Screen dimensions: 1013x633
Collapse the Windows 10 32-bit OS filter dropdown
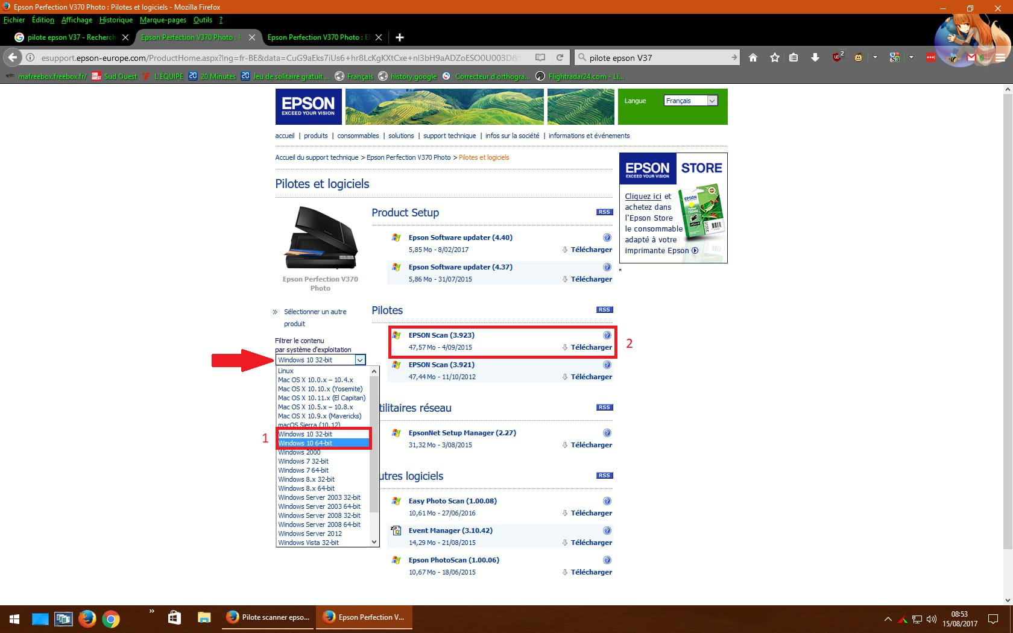(321, 360)
